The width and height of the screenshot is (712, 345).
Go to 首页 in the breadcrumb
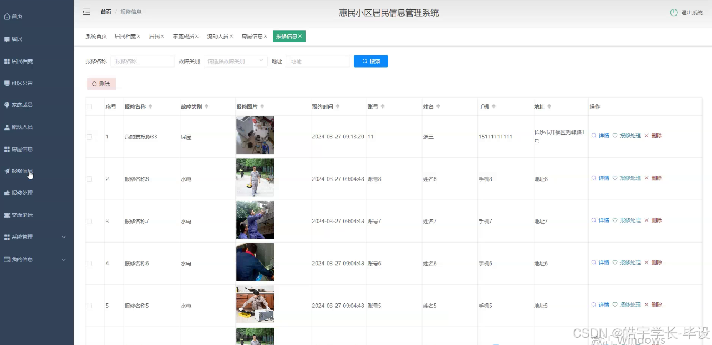coord(106,12)
